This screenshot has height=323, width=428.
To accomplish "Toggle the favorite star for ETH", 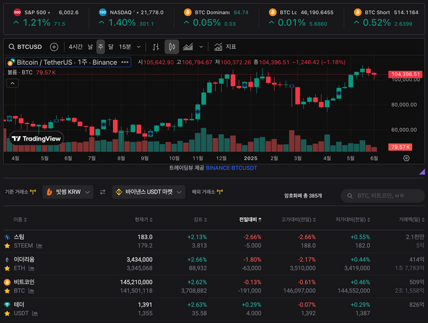I will [7, 268].
